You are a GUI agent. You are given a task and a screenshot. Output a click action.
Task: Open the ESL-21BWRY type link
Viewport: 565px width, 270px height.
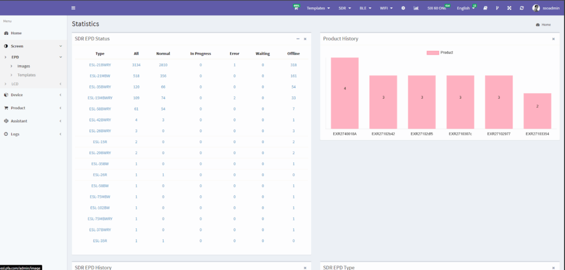point(100,65)
